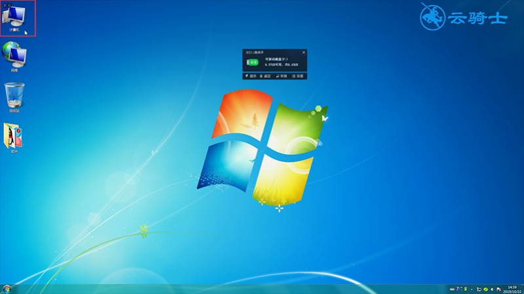Click the blue help globe tray icon

pos(457,289)
